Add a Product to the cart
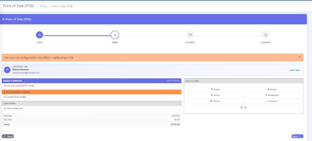 pos(215,89)
